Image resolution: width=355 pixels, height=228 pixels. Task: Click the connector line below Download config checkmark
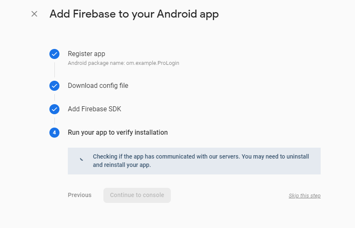coord(54,97)
